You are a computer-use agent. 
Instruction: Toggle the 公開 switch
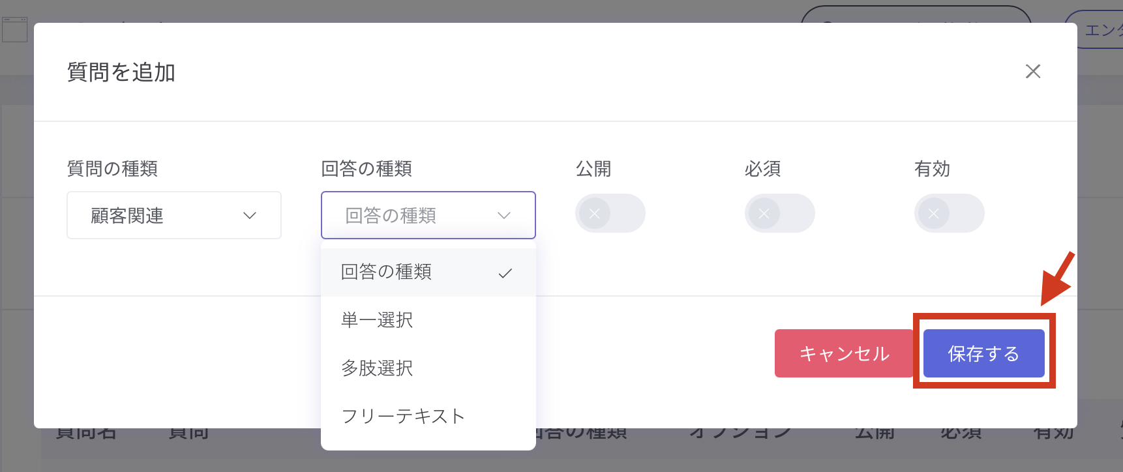[610, 213]
